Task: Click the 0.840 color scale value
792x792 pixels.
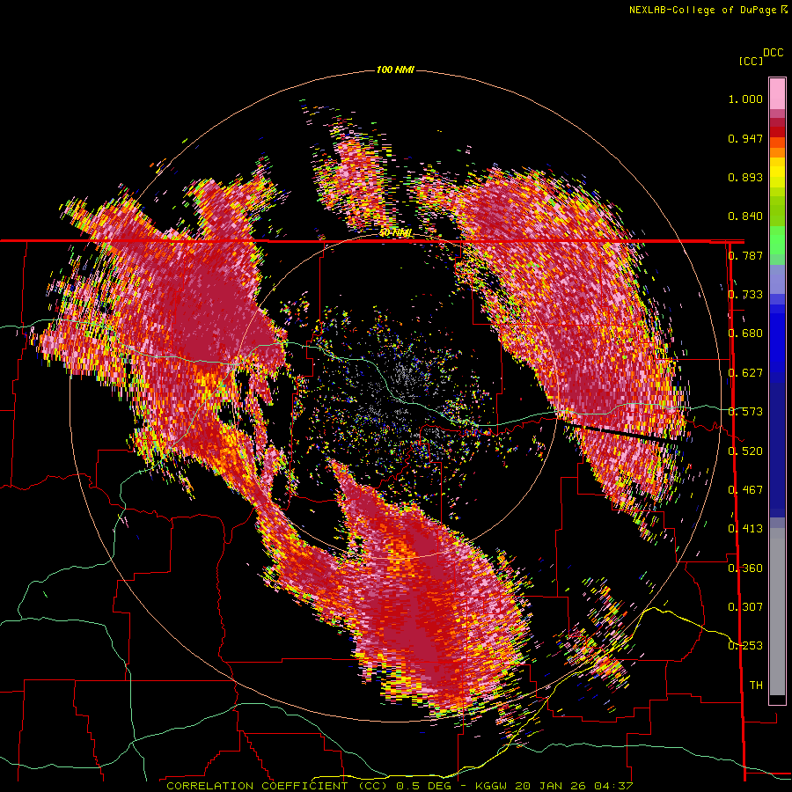Action: point(745,216)
